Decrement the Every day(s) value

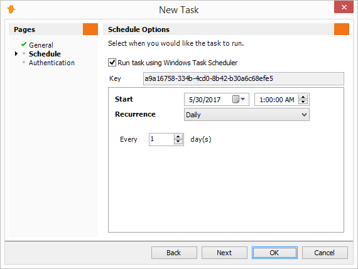tap(178, 142)
